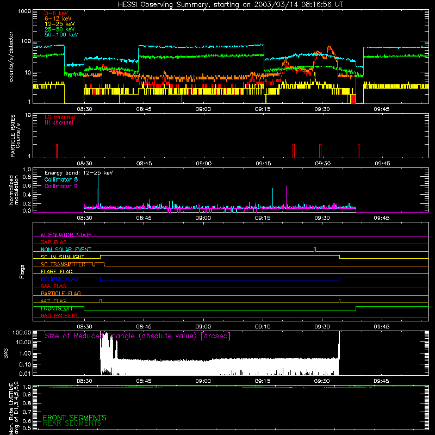
Task: Click the PARTICLE RATES axis label
Action: pos(15,136)
